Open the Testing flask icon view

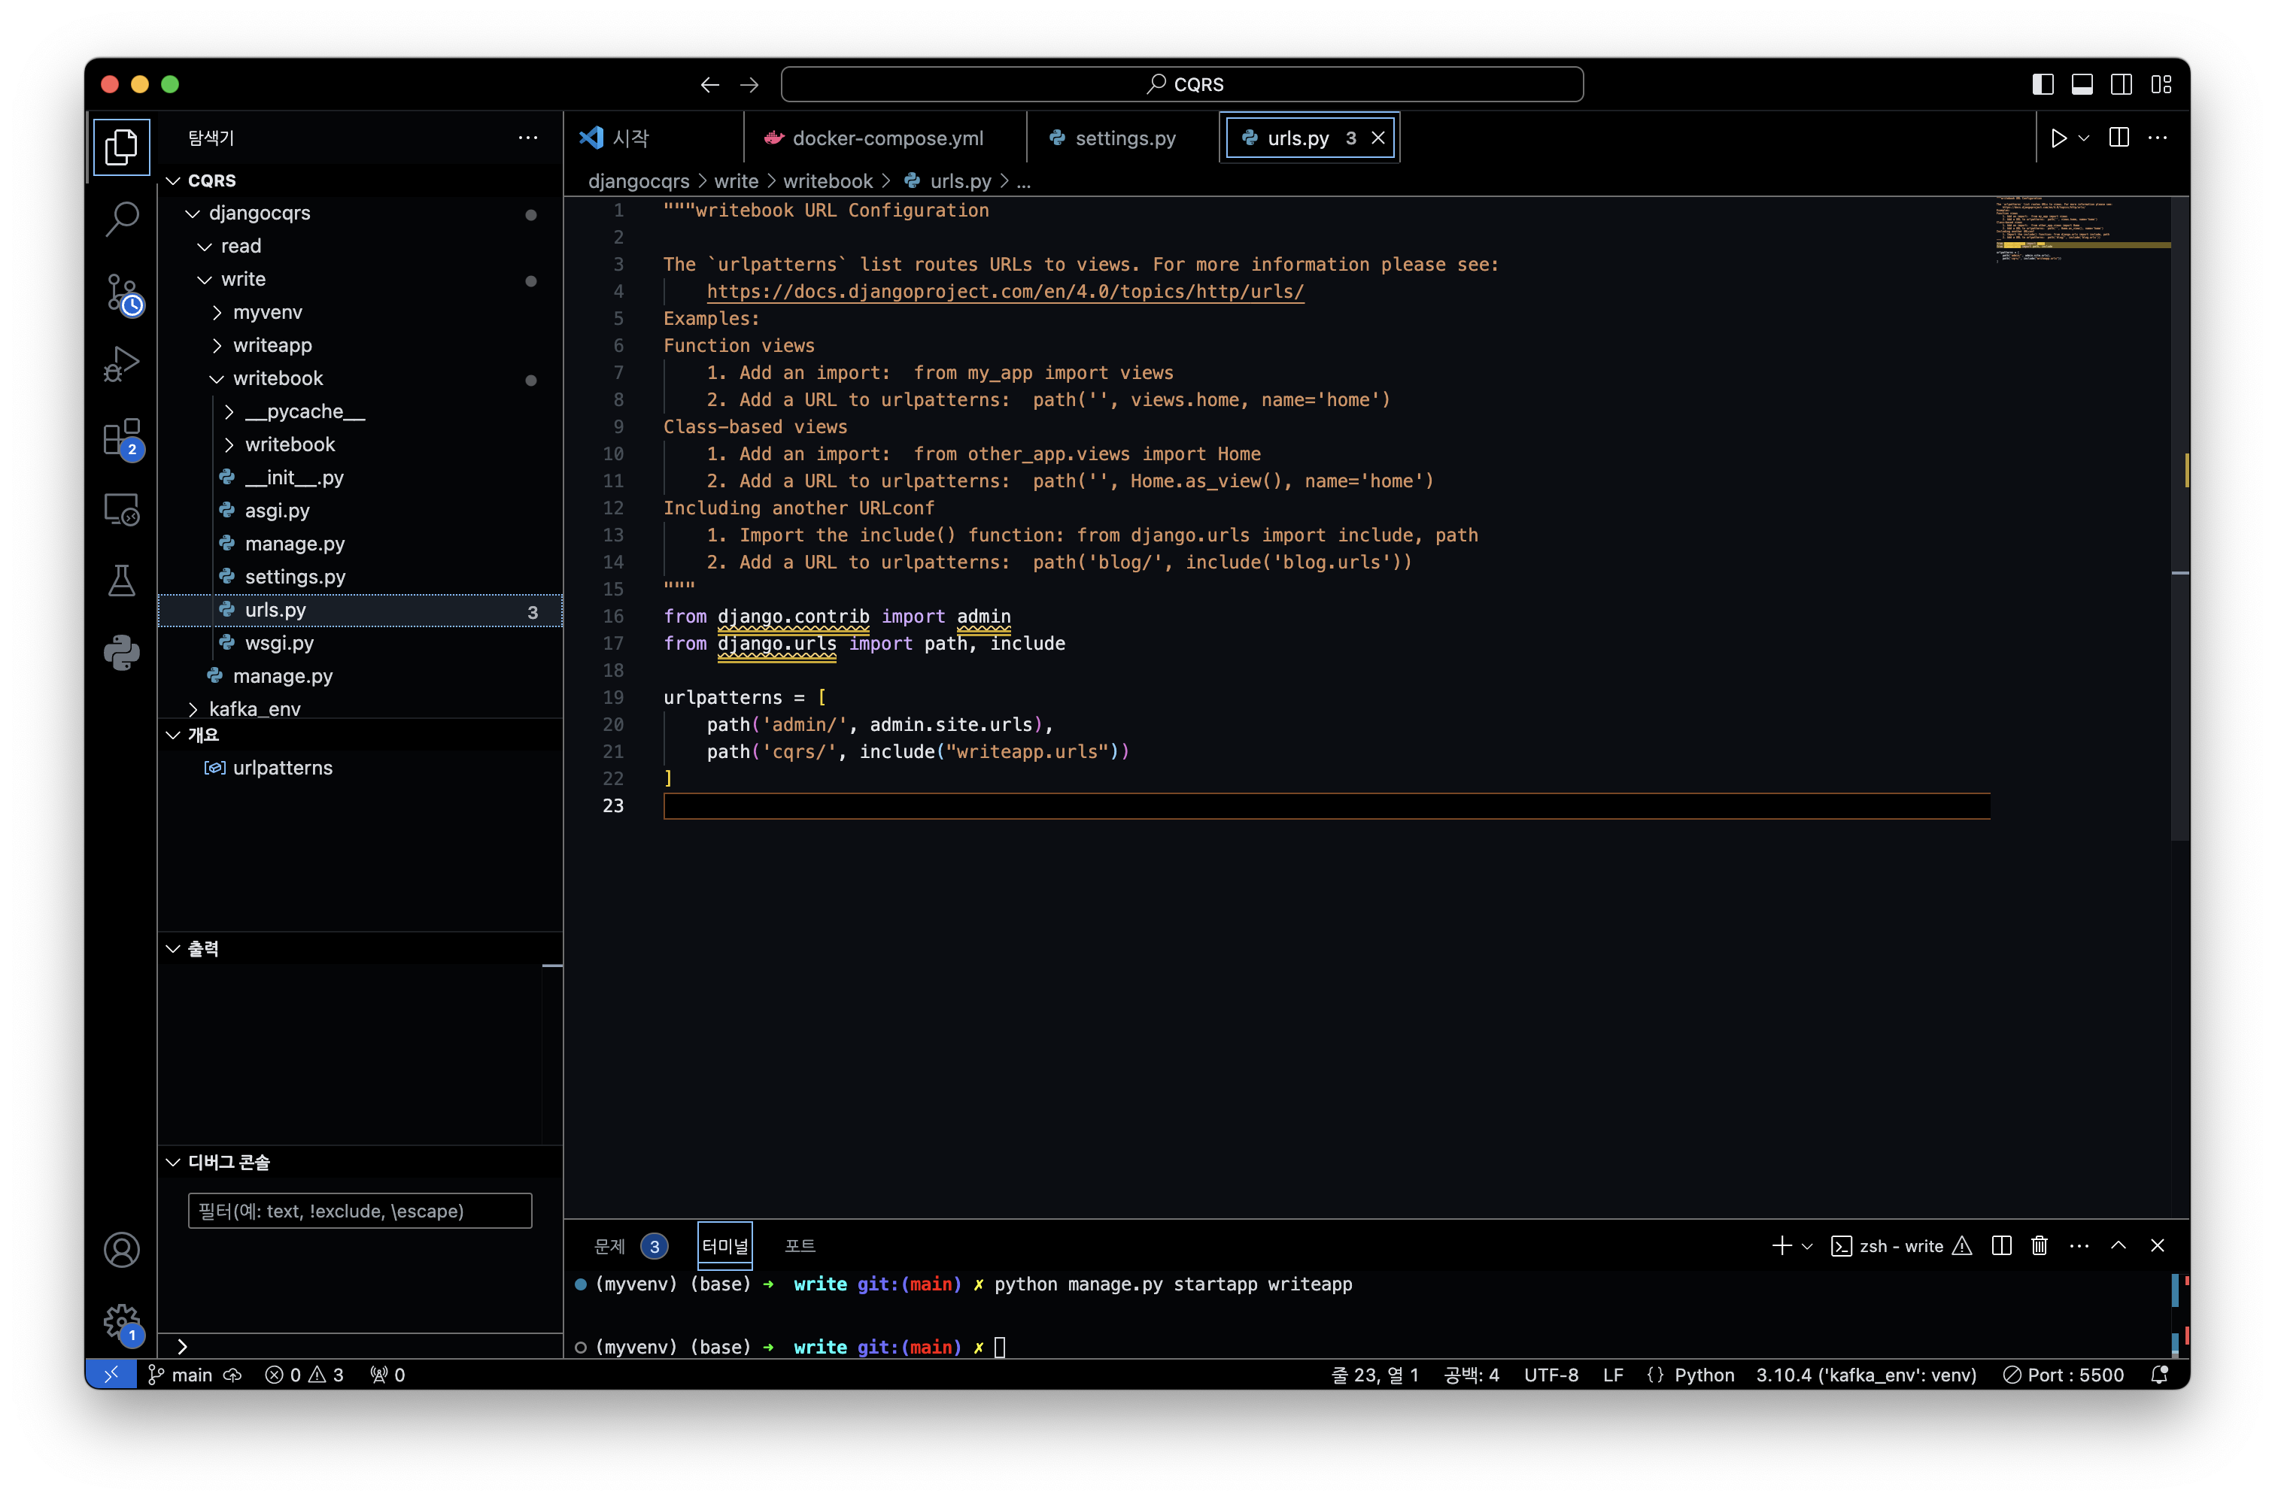[122, 580]
